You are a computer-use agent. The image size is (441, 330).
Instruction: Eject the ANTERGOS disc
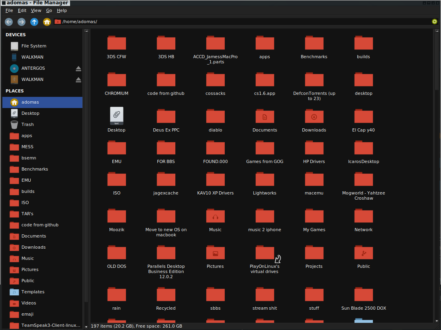78,69
